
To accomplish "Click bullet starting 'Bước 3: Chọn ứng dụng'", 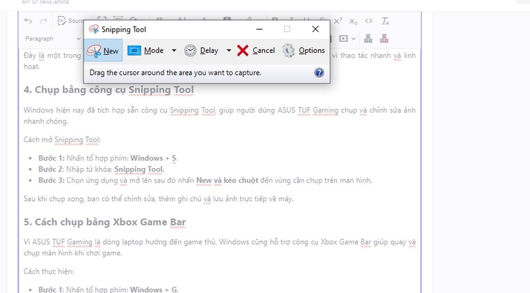I will click(205, 181).
